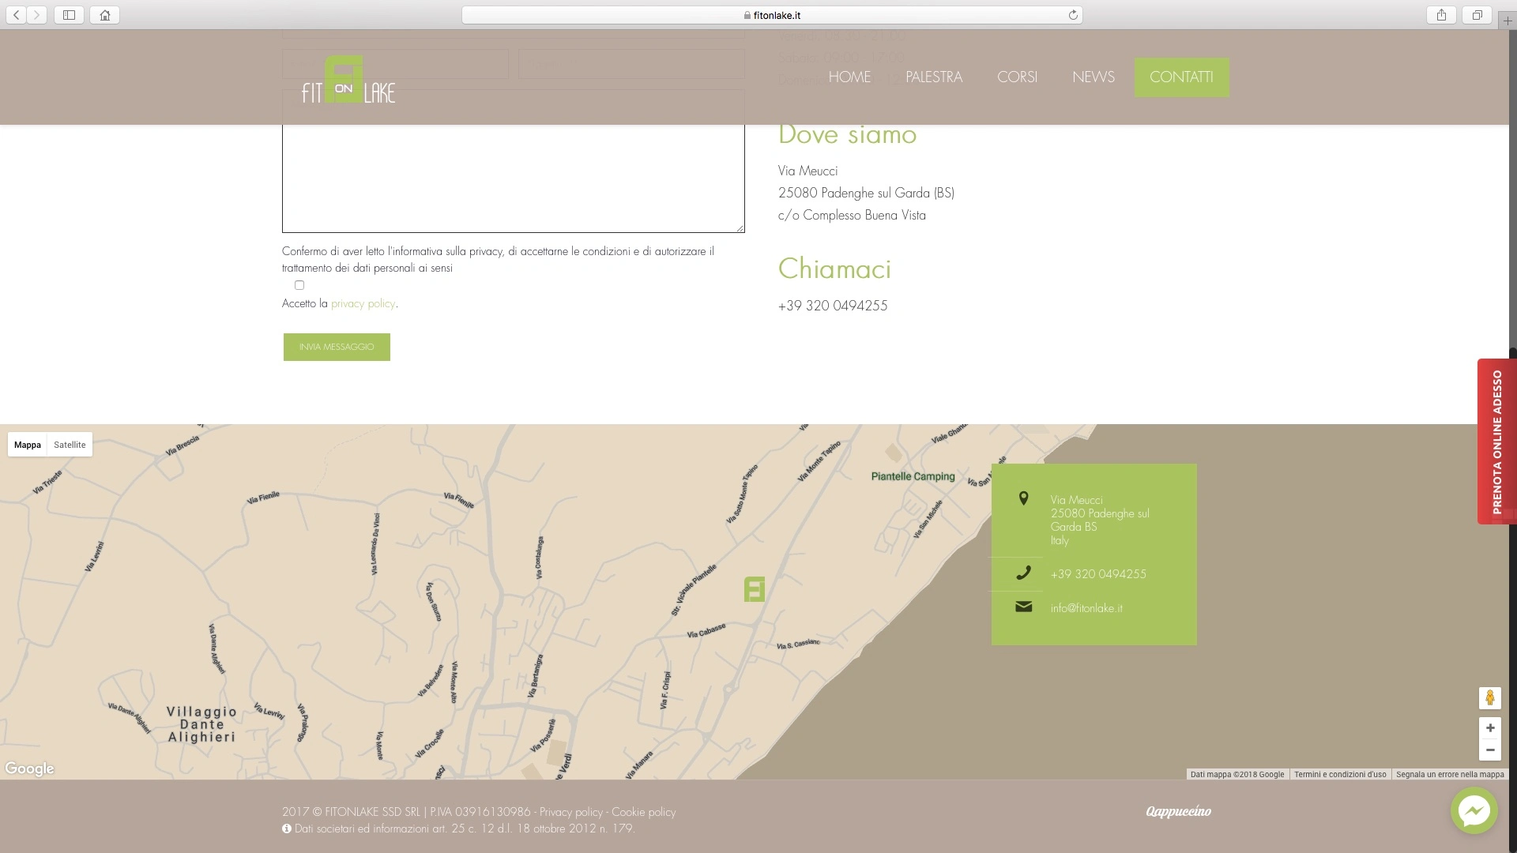Go to the browser home page icon
The height and width of the screenshot is (853, 1517).
click(x=104, y=15)
